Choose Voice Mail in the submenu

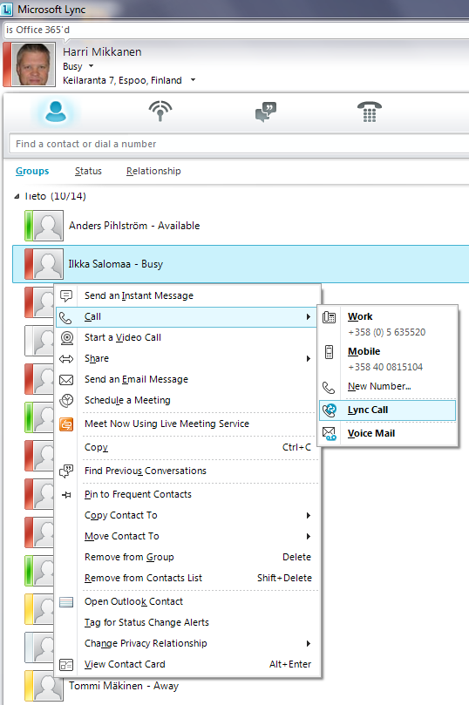[388, 433]
